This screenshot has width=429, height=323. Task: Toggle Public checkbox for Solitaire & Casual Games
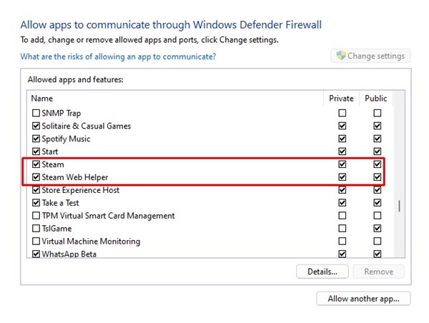pos(378,126)
